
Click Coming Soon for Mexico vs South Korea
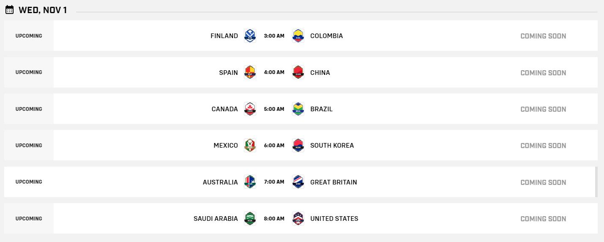point(543,146)
